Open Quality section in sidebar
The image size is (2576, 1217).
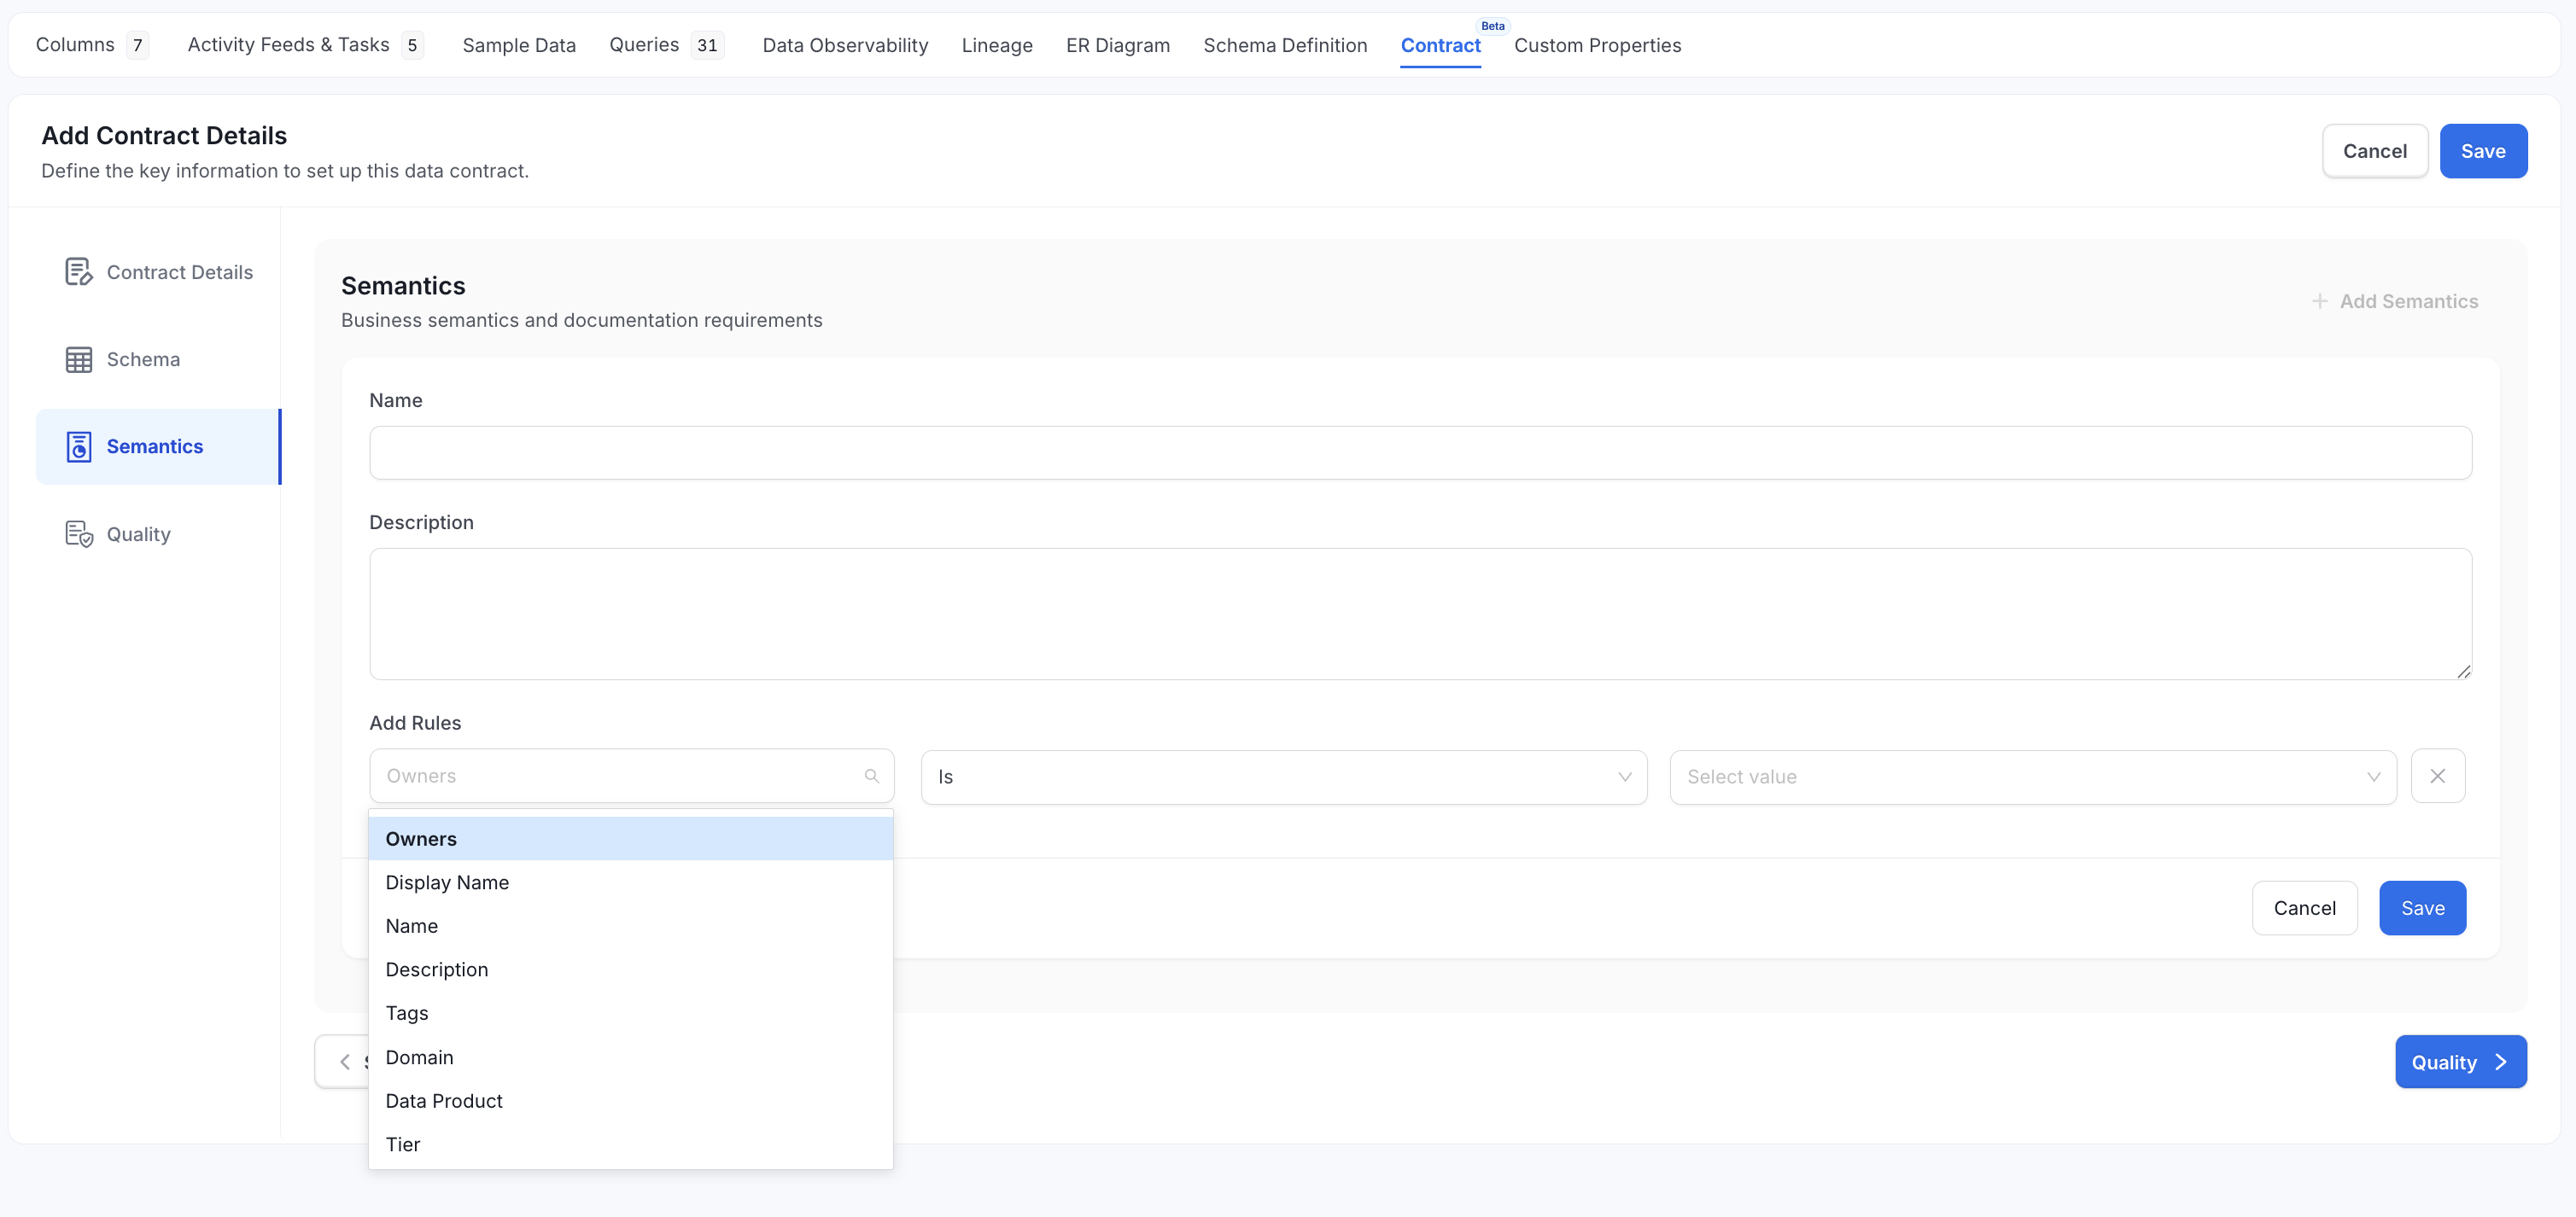coord(159,533)
